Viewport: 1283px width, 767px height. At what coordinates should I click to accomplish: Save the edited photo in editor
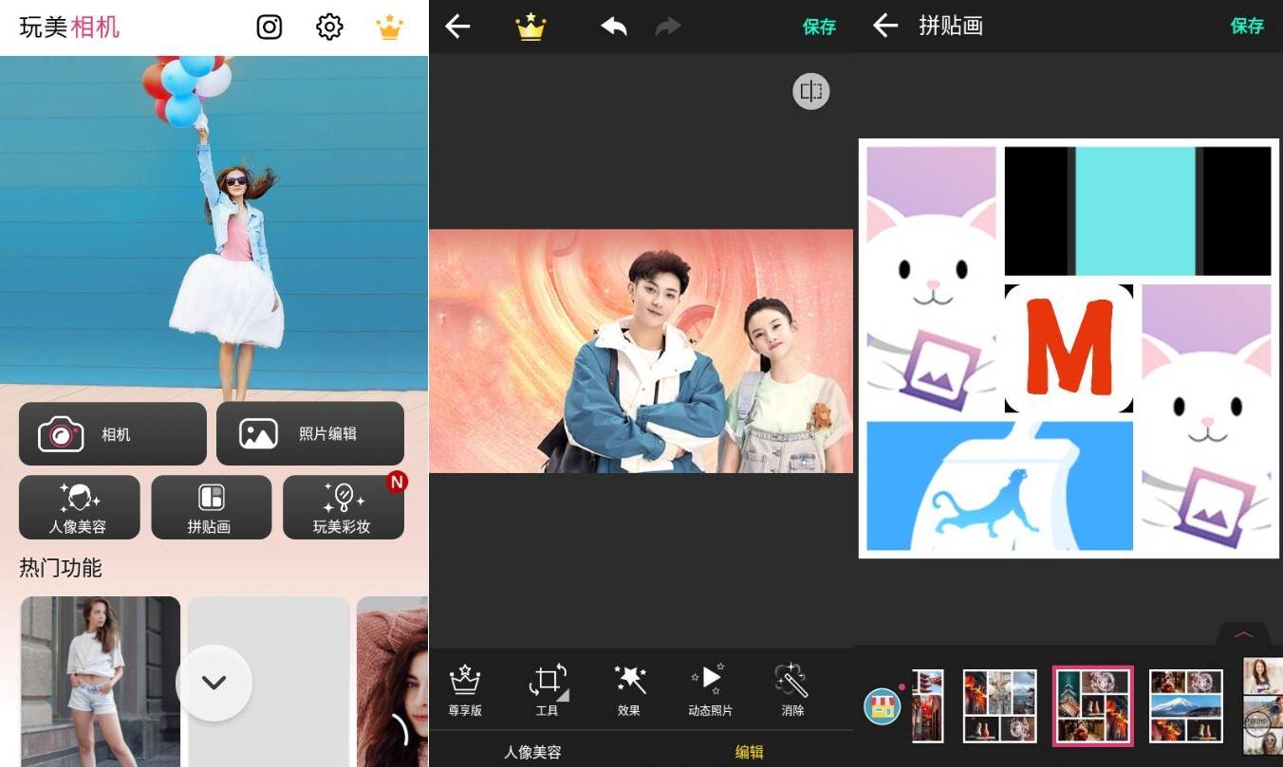click(x=819, y=27)
